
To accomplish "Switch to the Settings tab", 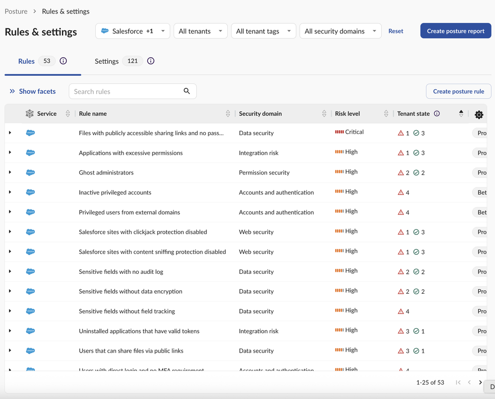I will 107,61.
